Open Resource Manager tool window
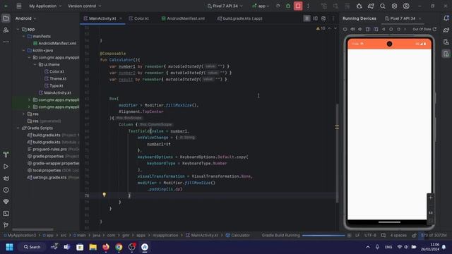Screen dimensions: 452x254 pos(6,30)
